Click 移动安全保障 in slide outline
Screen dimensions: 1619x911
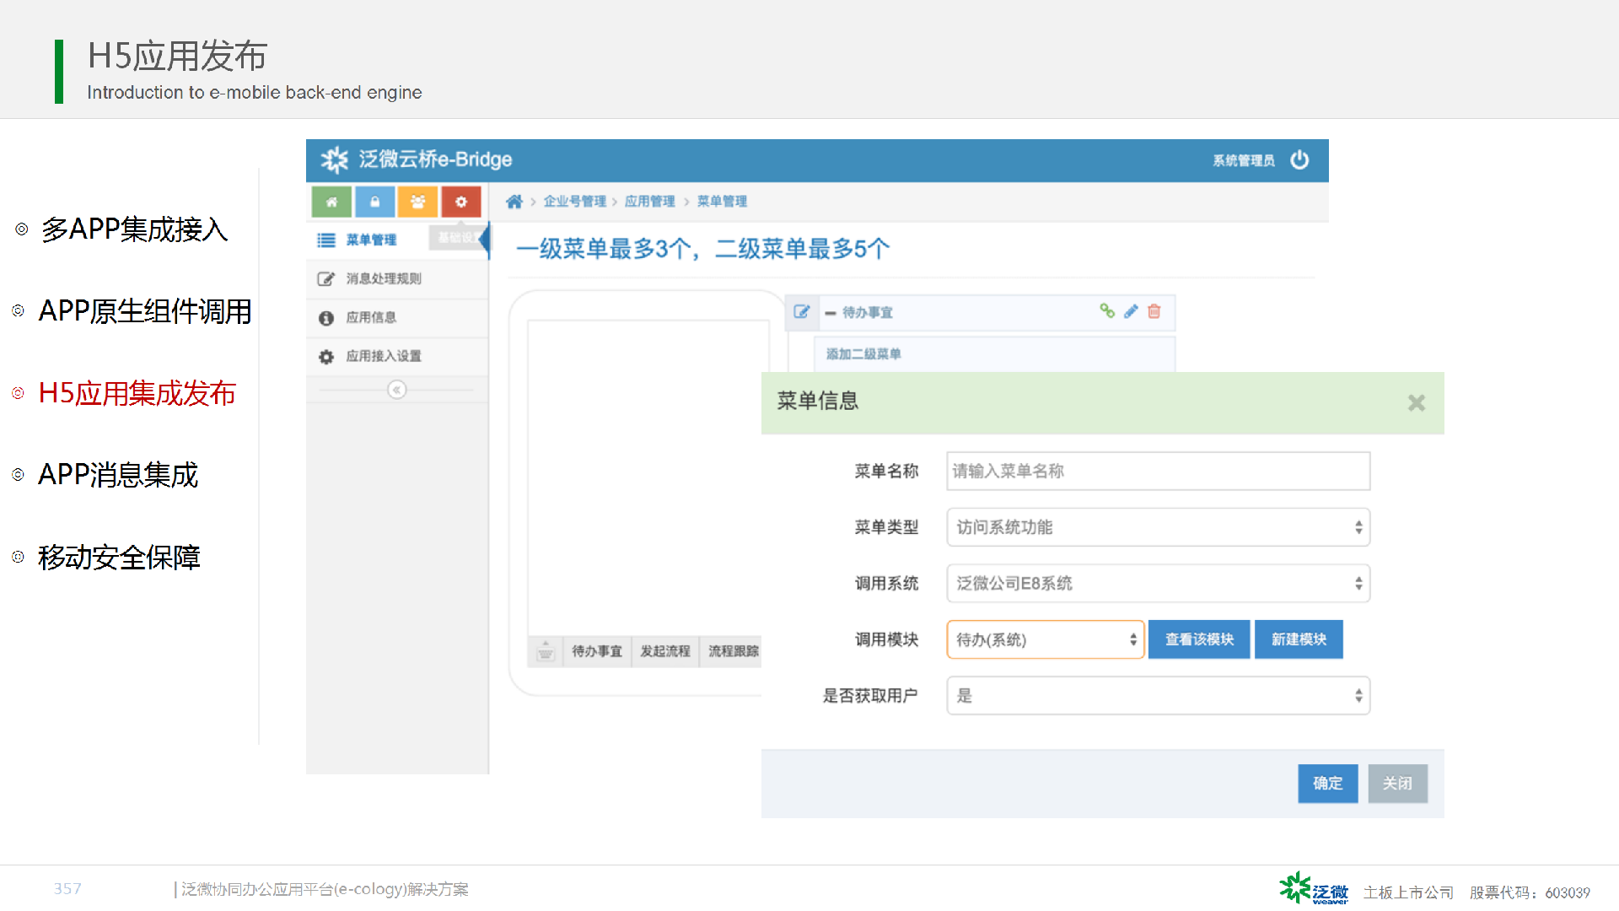(x=119, y=557)
